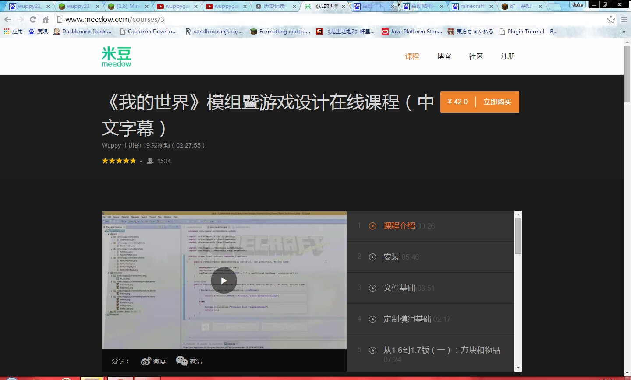Open the 東方ちゃんねる bookmark
Screen dimensions: 631x380
tap(470, 32)
